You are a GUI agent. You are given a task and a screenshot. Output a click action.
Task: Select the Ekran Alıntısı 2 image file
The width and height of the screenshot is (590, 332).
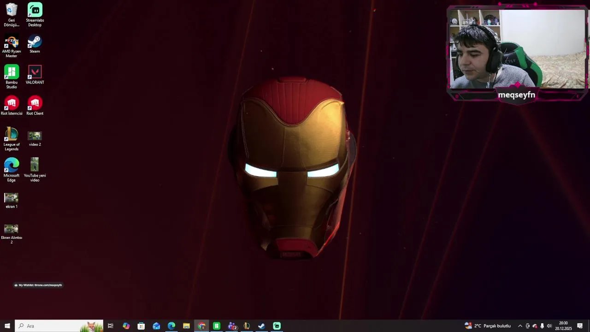click(x=12, y=234)
